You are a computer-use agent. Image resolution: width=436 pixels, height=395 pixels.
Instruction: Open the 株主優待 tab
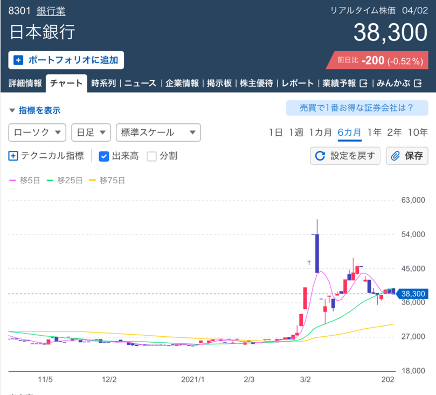[257, 83]
